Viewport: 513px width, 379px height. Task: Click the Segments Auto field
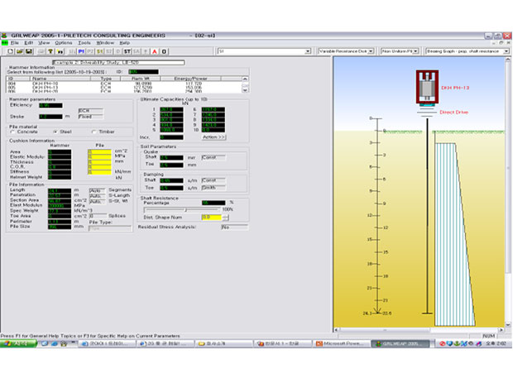point(97,190)
